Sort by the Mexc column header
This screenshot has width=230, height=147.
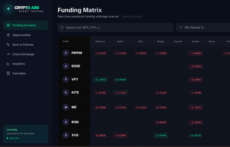pyautogui.click(x=212, y=41)
